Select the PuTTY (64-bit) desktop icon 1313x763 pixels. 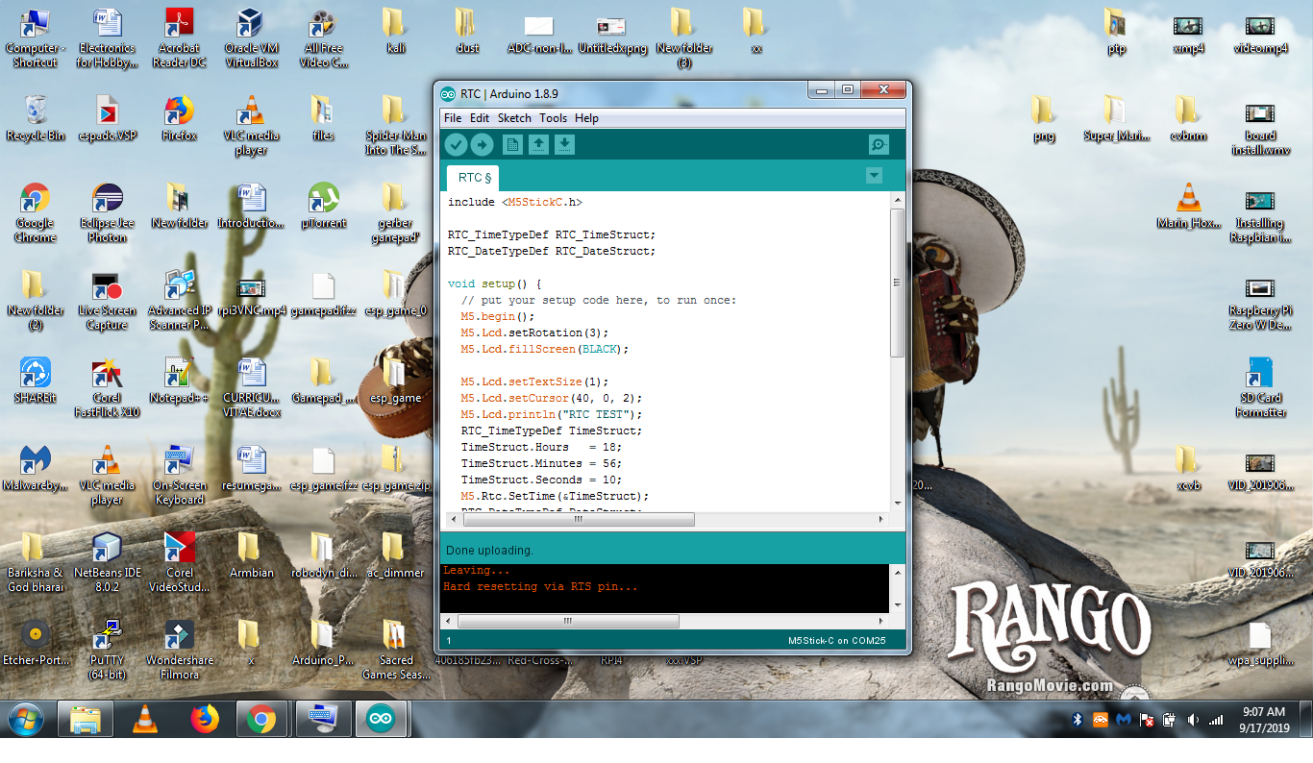point(107,650)
